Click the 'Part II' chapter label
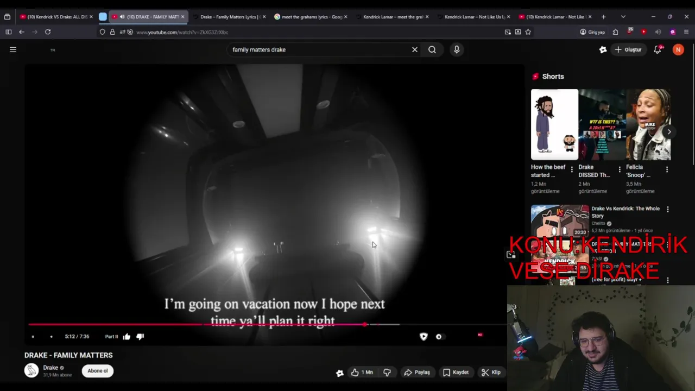Screen dimensions: 695x391 pyautogui.click(x=111, y=337)
